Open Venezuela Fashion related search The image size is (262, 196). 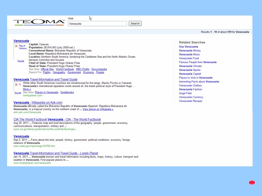pos(191,89)
